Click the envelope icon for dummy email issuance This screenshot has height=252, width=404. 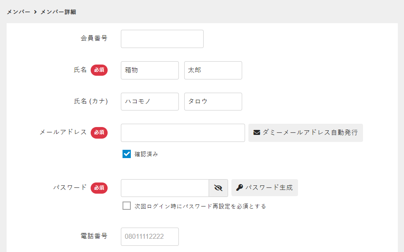tap(257, 133)
